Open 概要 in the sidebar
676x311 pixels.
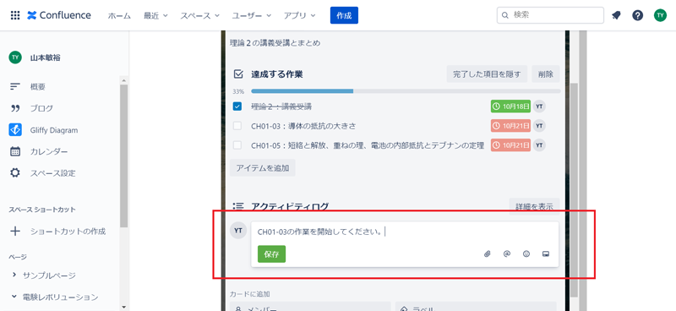37,87
